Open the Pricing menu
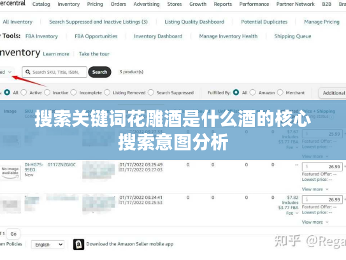The height and width of the screenshot is (260, 346). tap(95, 4)
